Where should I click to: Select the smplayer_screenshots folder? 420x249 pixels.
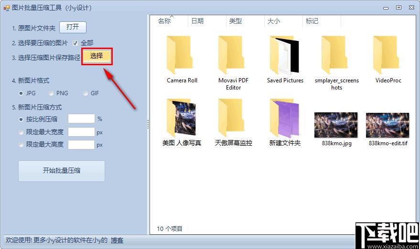coord(334,55)
